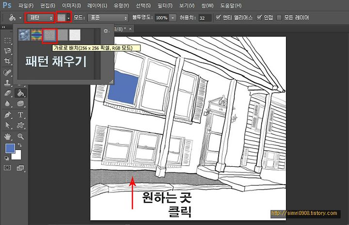Viewport: 349px width, 225px height.
Task: Enable 모든 레이어 checkbox
Action: click(x=279, y=17)
